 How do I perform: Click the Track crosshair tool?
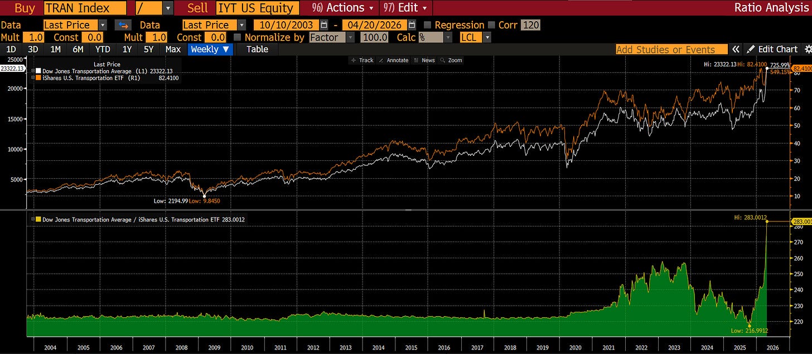coord(362,60)
